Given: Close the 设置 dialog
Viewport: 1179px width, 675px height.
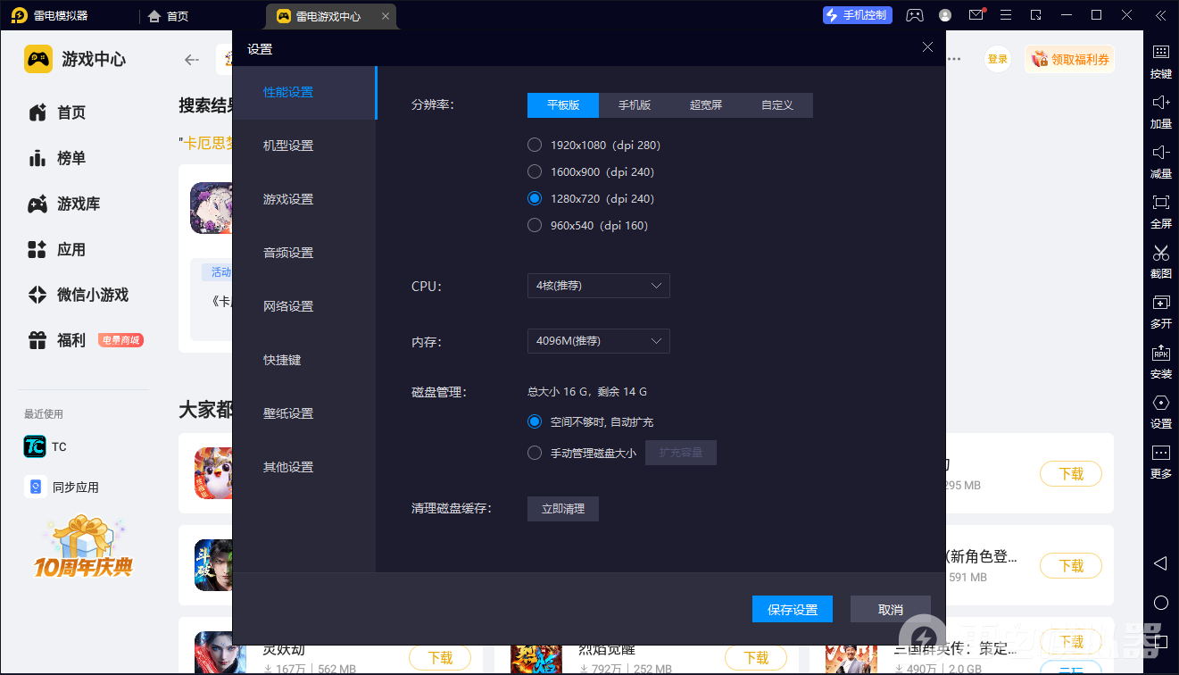Looking at the screenshot, I should pos(927,47).
